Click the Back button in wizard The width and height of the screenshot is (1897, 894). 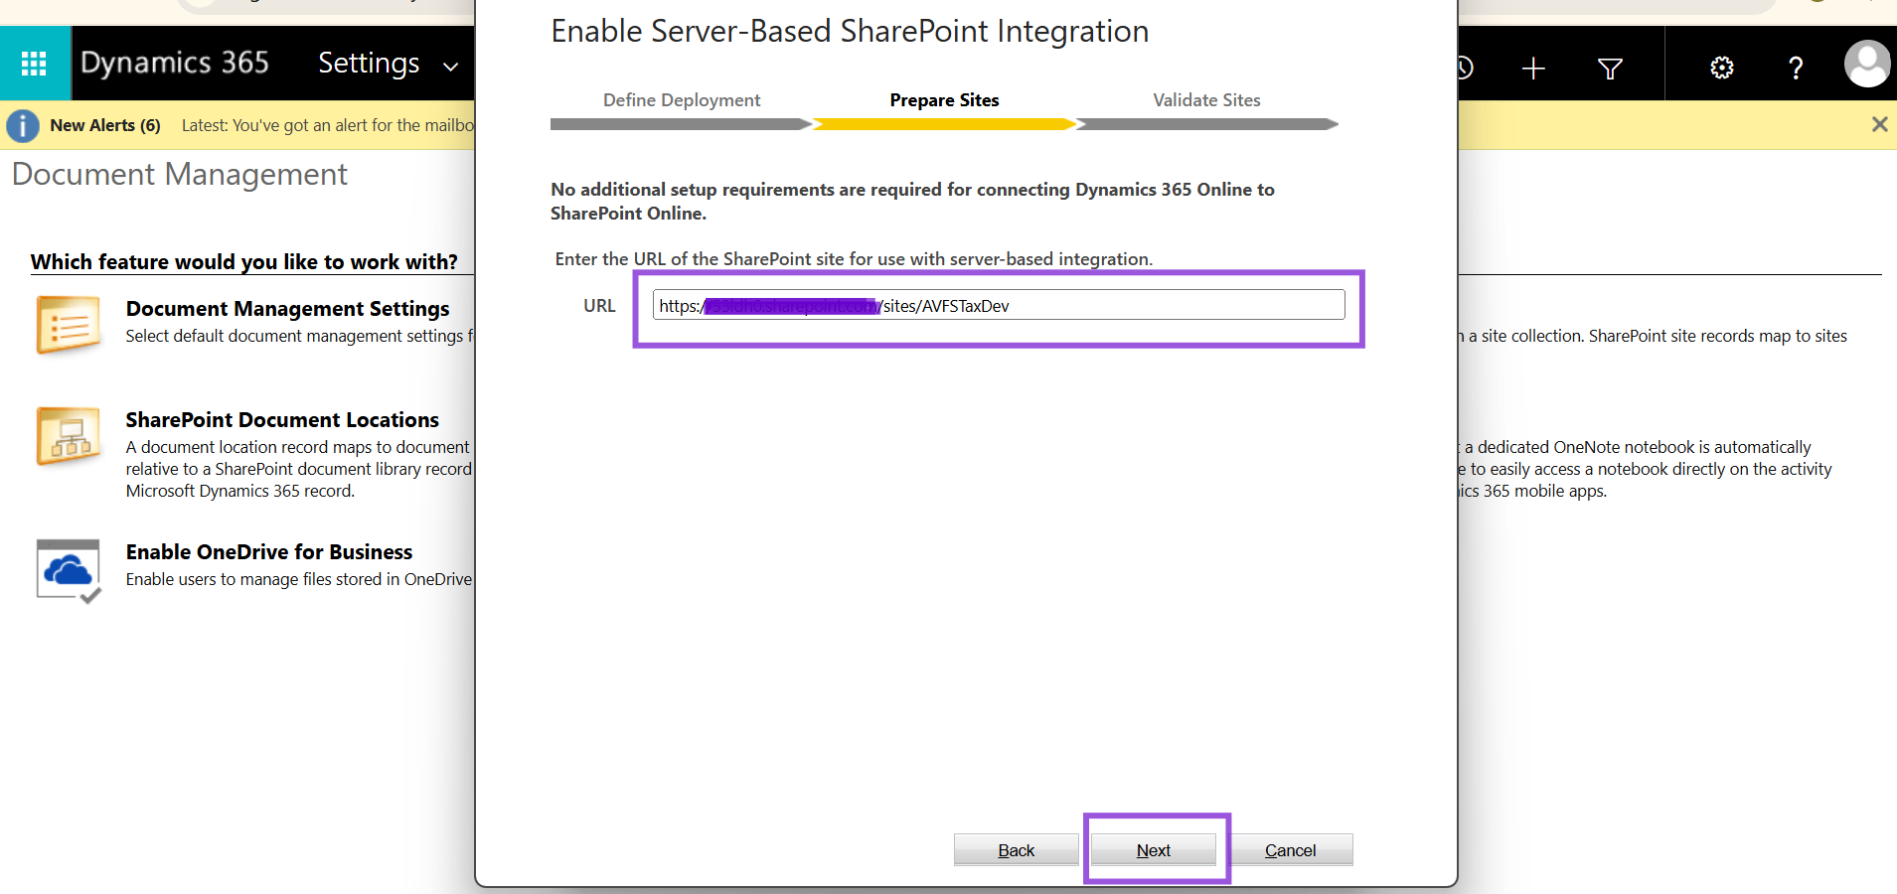click(1016, 850)
